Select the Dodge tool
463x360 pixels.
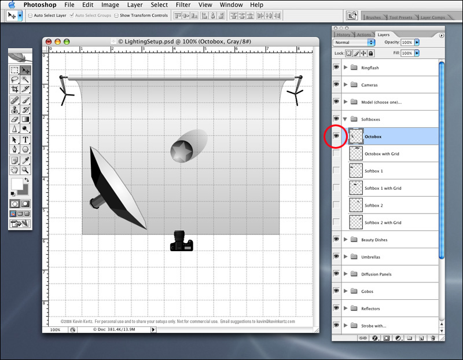(25, 128)
